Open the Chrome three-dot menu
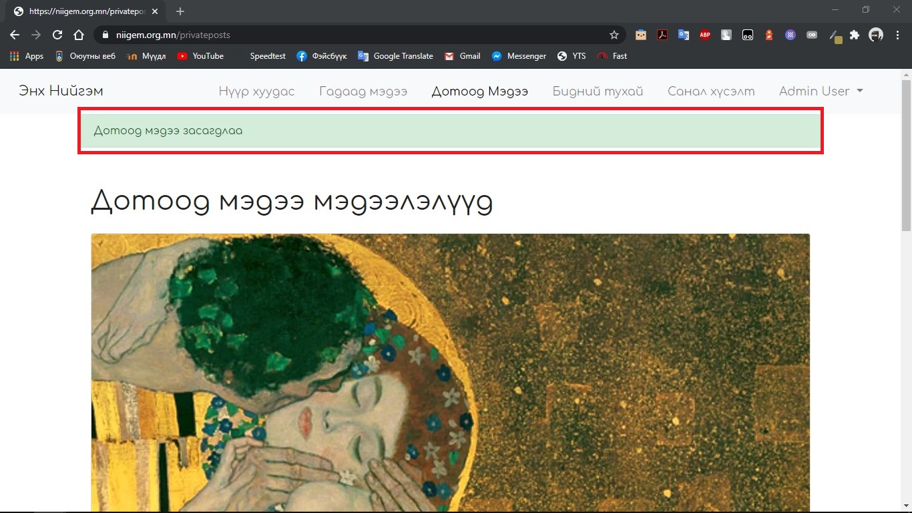Image resolution: width=912 pixels, height=513 pixels. tap(897, 35)
